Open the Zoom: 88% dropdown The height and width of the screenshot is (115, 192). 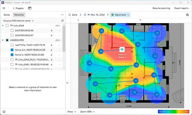pyautogui.click(x=87, y=112)
